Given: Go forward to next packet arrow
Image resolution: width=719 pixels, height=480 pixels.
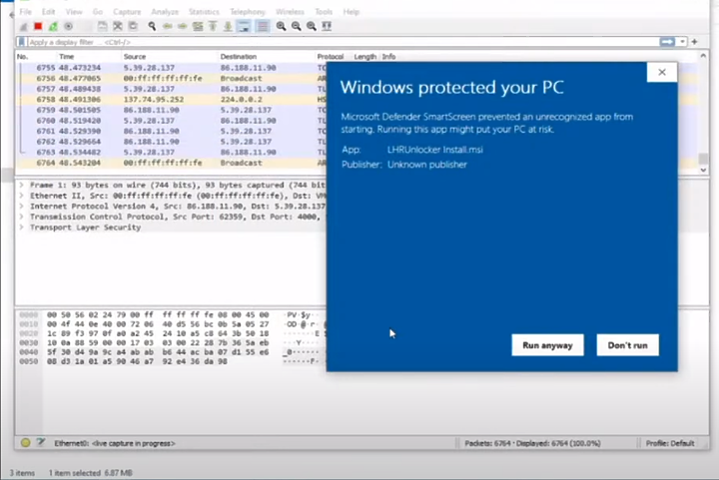Looking at the screenshot, I should click(x=182, y=26).
